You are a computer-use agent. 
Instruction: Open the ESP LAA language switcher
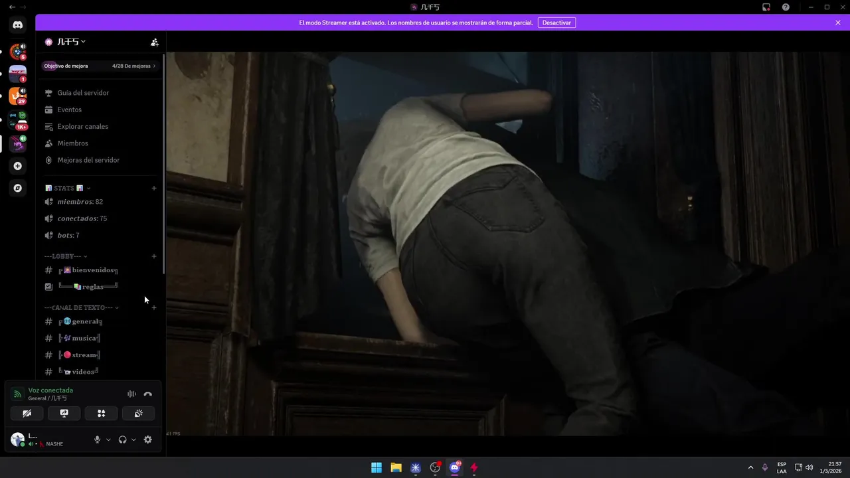click(782, 467)
